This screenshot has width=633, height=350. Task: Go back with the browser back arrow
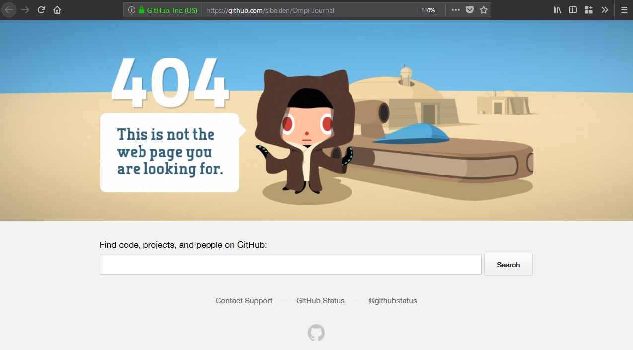[9, 10]
